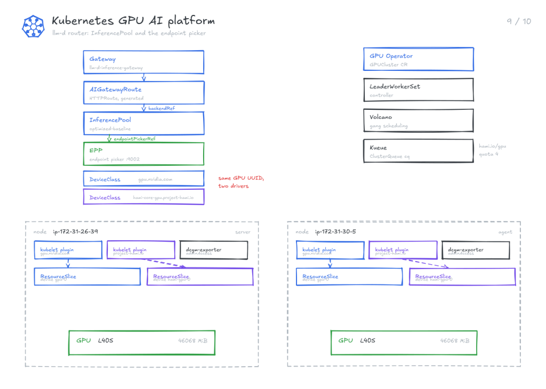Click the "9 / 10" page indicator
546x389 pixels.
pyautogui.click(x=519, y=21)
